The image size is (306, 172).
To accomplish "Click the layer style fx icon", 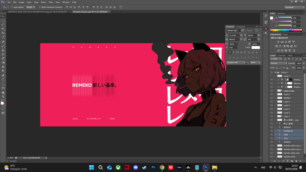I will (x=279, y=161).
